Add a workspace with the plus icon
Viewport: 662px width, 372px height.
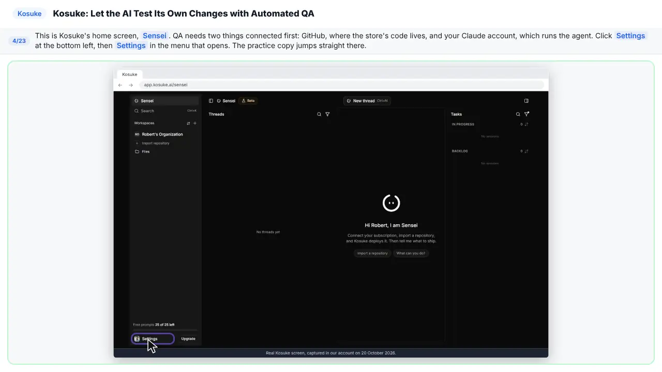click(x=195, y=123)
